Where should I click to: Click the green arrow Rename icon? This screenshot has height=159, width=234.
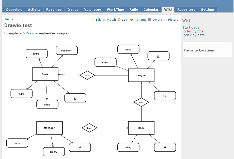(132, 20)
